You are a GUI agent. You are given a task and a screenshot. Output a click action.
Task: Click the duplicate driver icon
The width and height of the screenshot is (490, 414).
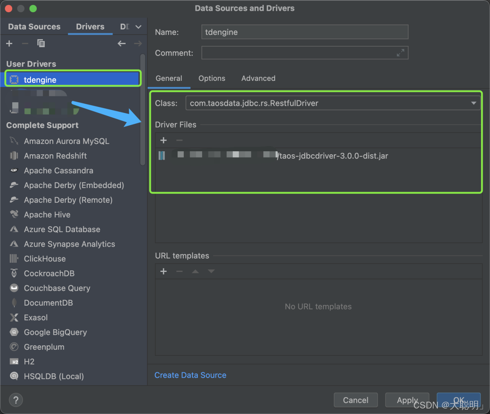click(41, 44)
